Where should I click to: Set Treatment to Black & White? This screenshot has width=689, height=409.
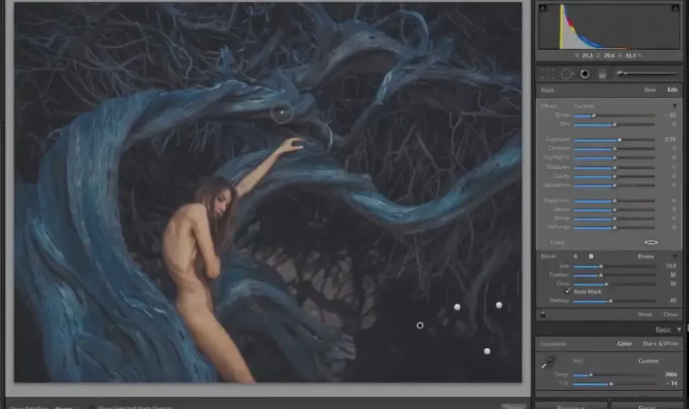point(661,344)
